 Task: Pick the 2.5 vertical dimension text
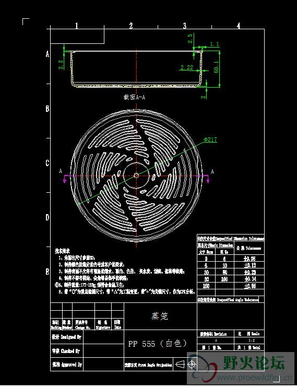(191, 39)
